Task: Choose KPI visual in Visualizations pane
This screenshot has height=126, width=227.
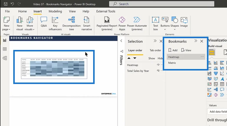Action: point(210,84)
